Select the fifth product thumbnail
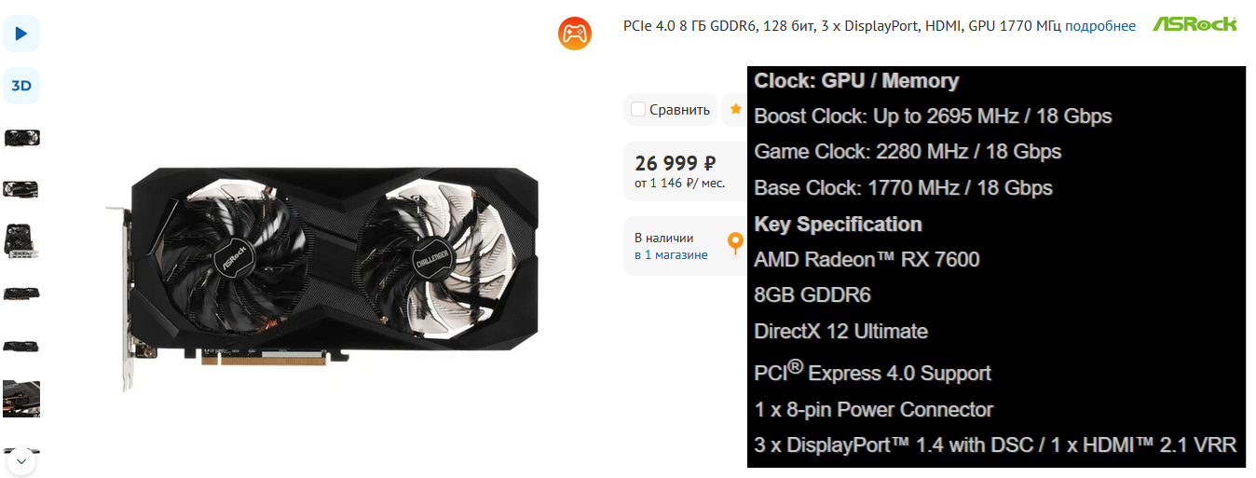Image resolution: width=1256 pixels, height=478 pixels. (21, 346)
